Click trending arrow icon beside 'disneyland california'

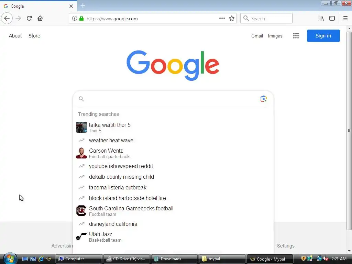81,224
